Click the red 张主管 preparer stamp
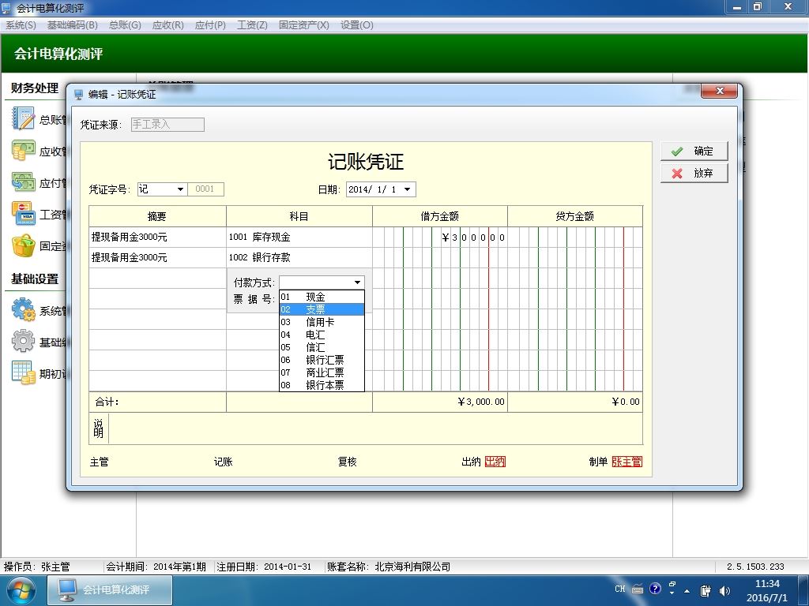Image resolution: width=809 pixels, height=606 pixels. 627,462
